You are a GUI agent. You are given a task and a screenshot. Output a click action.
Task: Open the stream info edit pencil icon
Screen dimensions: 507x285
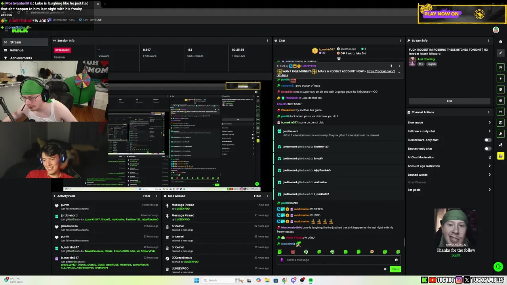tap(501, 53)
